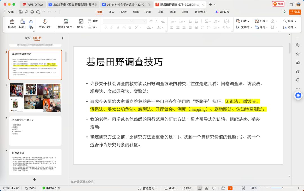The height and width of the screenshot is (191, 304).
Task: Click Find (查找) button
Action: (x=290, y=21)
